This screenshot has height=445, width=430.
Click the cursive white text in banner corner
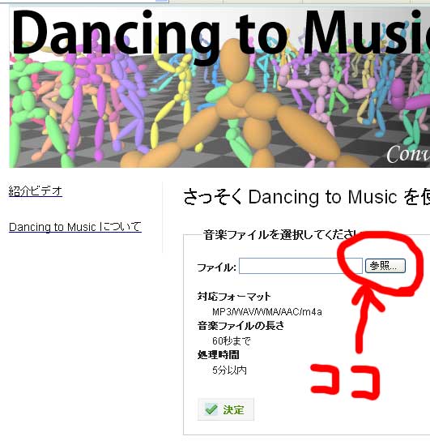click(408, 155)
